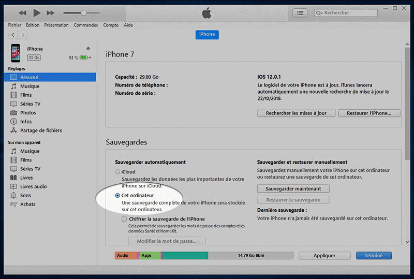
Task: Click the vertical scrollbar thumb
Action: coord(407,104)
